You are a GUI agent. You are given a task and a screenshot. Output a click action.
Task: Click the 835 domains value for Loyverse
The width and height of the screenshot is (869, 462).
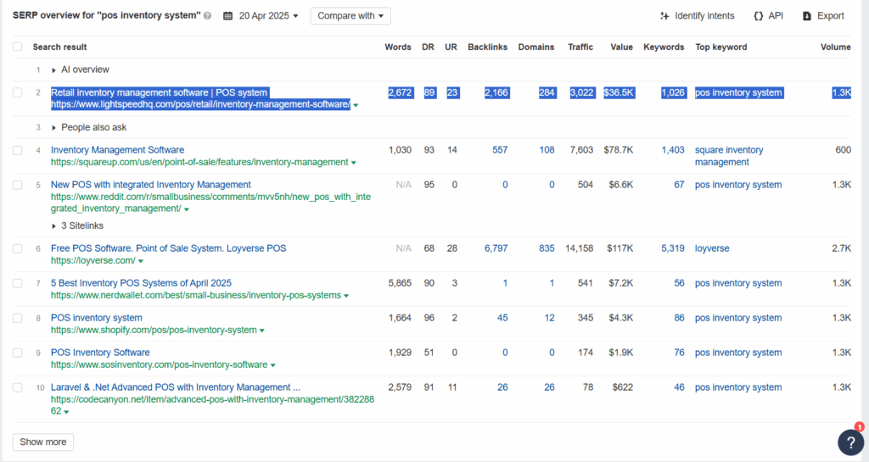547,248
